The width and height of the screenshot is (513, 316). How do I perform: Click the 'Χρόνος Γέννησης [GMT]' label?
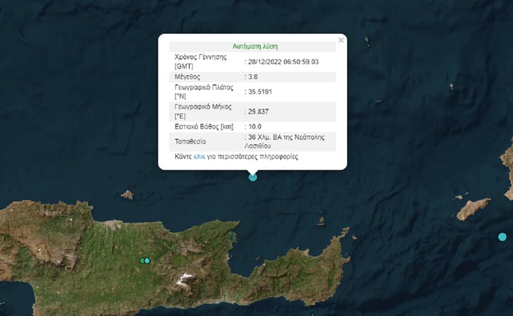pyautogui.click(x=200, y=62)
